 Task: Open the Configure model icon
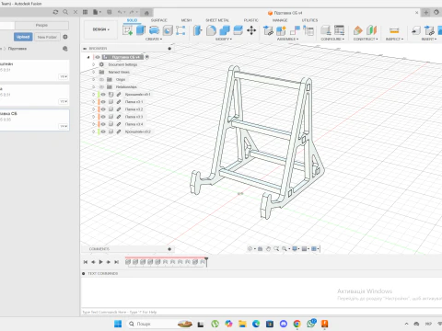[x=326, y=30]
